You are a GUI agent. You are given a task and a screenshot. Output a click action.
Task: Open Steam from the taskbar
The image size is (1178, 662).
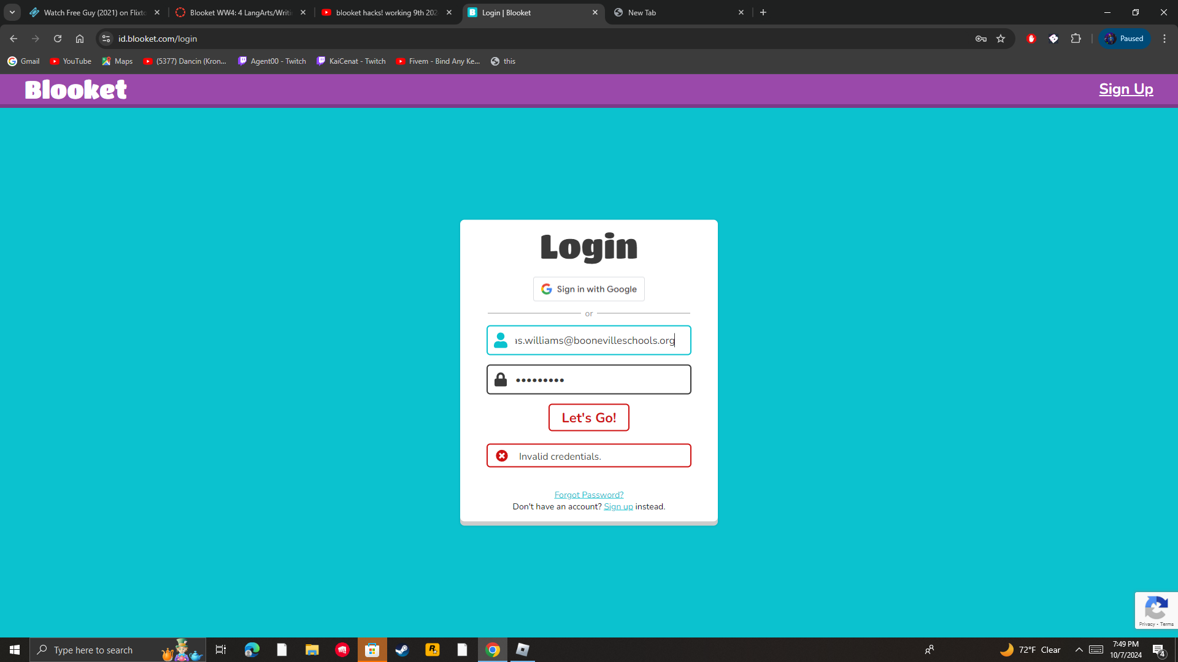[x=402, y=650]
